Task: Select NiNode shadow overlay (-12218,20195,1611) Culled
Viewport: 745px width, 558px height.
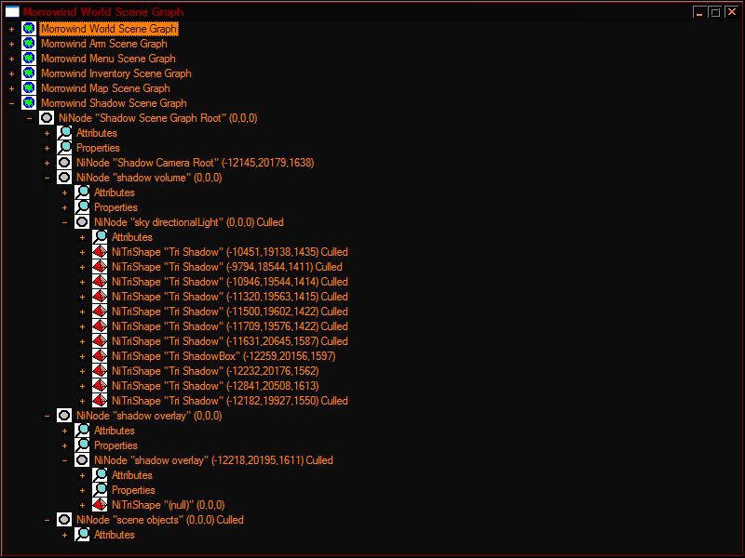Action: point(213,460)
